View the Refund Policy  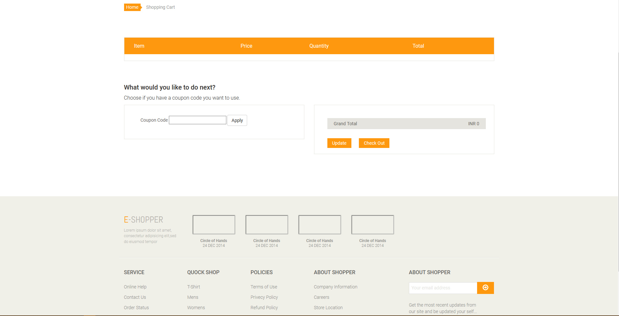(x=264, y=308)
